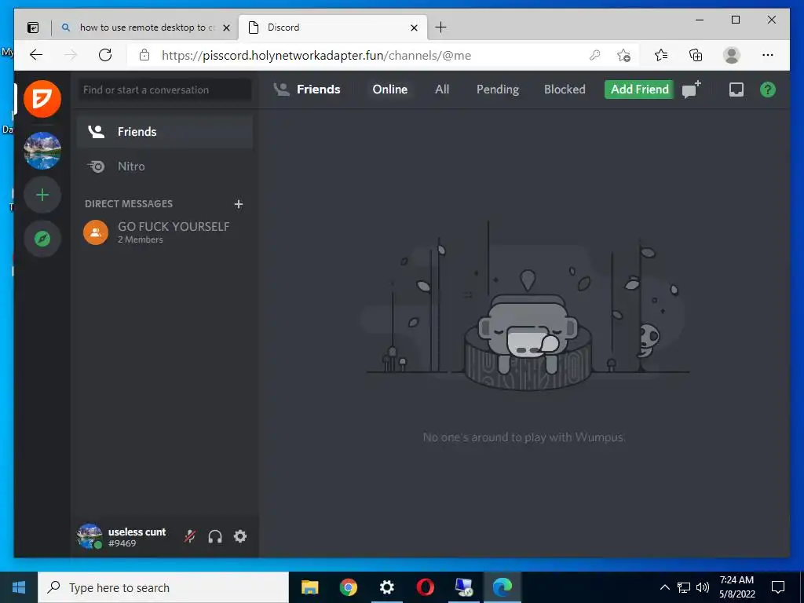Open the green Help question mark
The height and width of the screenshot is (603, 804).
(x=768, y=90)
